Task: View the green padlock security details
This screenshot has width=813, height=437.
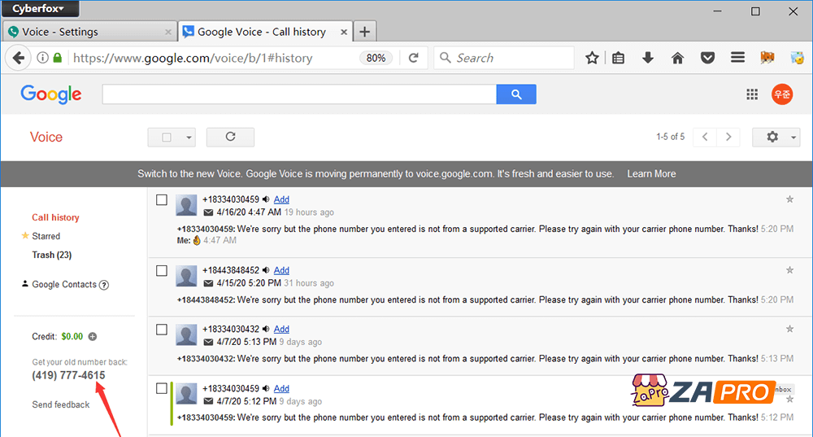Action: pos(58,58)
